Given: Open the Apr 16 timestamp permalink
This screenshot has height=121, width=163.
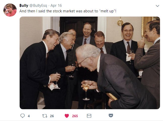Looking at the screenshot, I should coord(56,6).
